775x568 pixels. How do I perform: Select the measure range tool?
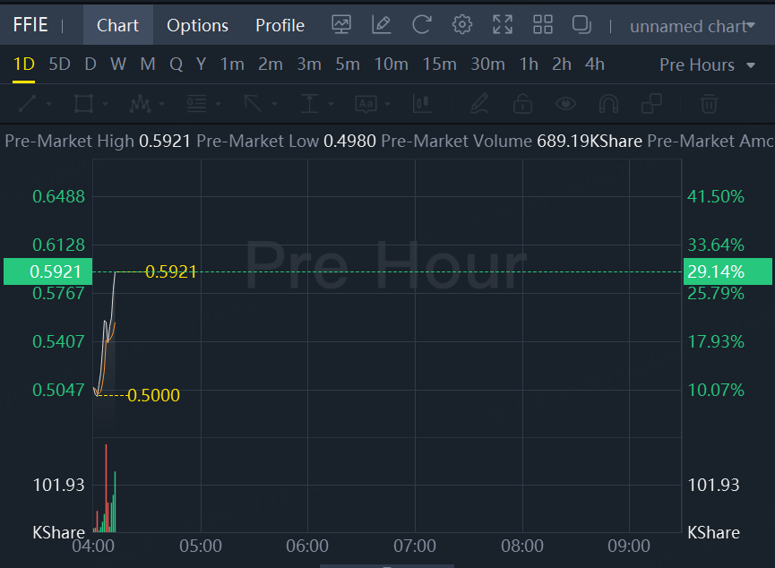[309, 104]
